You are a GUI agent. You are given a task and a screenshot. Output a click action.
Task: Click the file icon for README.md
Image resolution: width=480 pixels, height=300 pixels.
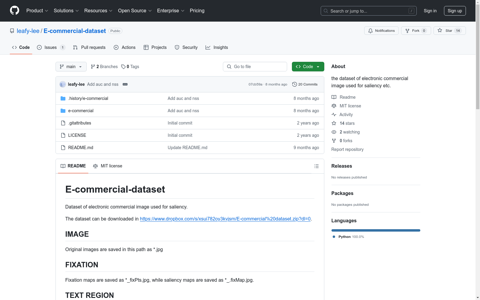point(63,148)
